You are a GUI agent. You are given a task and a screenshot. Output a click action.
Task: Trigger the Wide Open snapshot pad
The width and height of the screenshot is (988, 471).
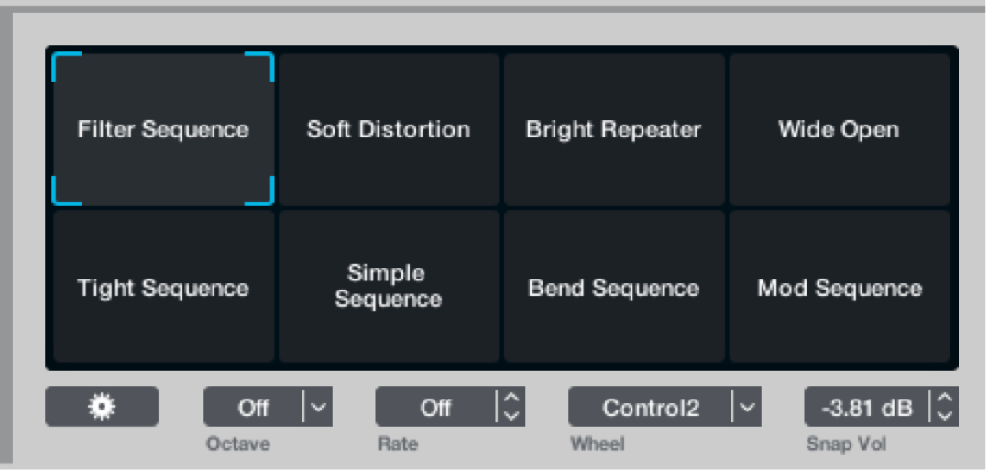[x=839, y=129]
